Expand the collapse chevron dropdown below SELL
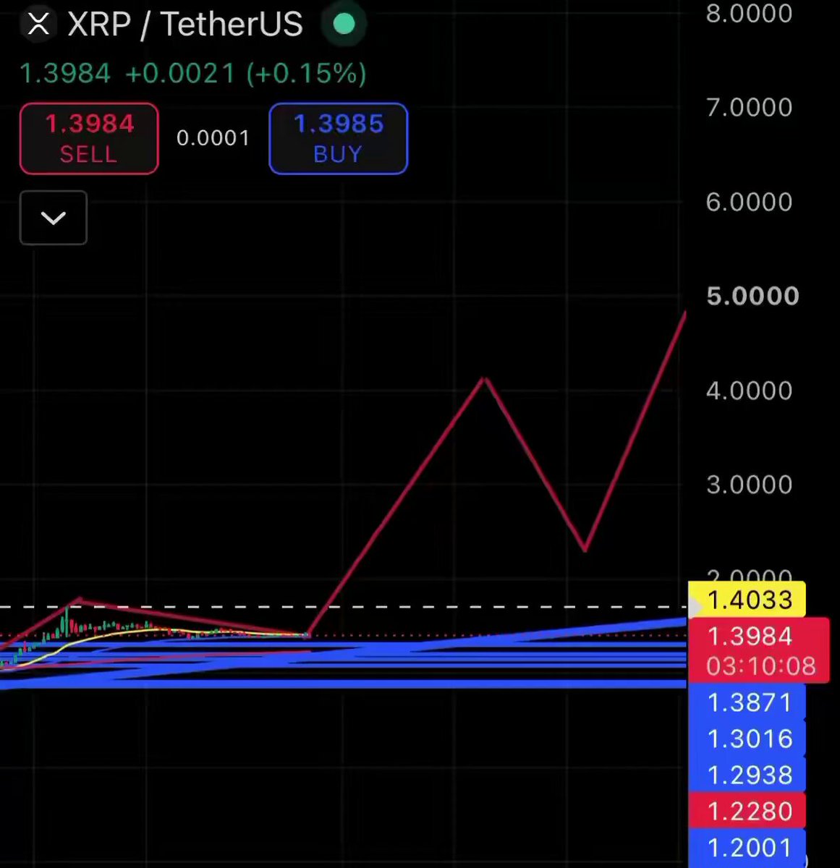Viewport: 840px width, 868px height. pyautogui.click(x=54, y=218)
